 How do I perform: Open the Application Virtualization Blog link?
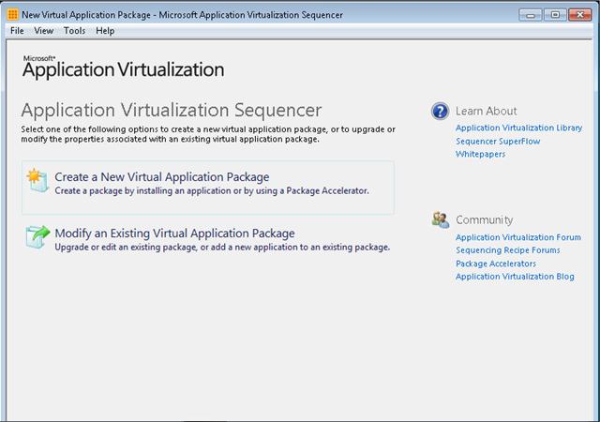tap(515, 277)
